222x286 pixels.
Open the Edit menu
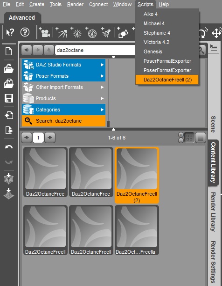tap(20, 4)
